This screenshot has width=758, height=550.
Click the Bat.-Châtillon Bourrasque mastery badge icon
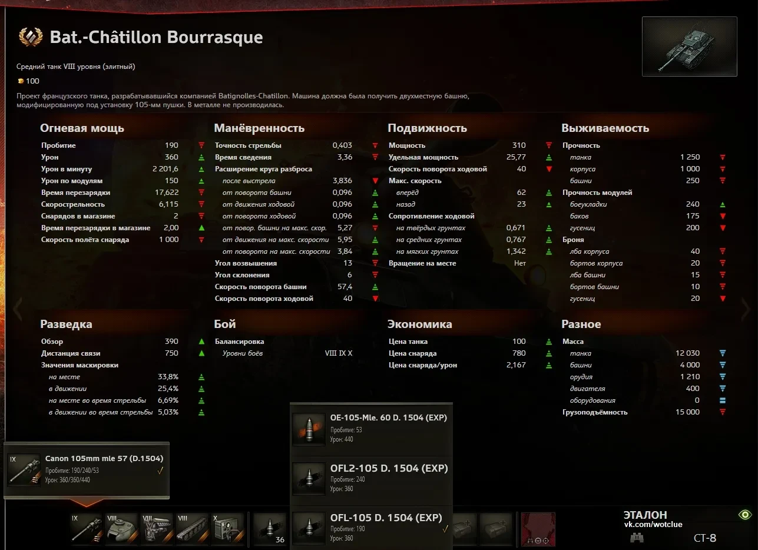coord(31,38)
